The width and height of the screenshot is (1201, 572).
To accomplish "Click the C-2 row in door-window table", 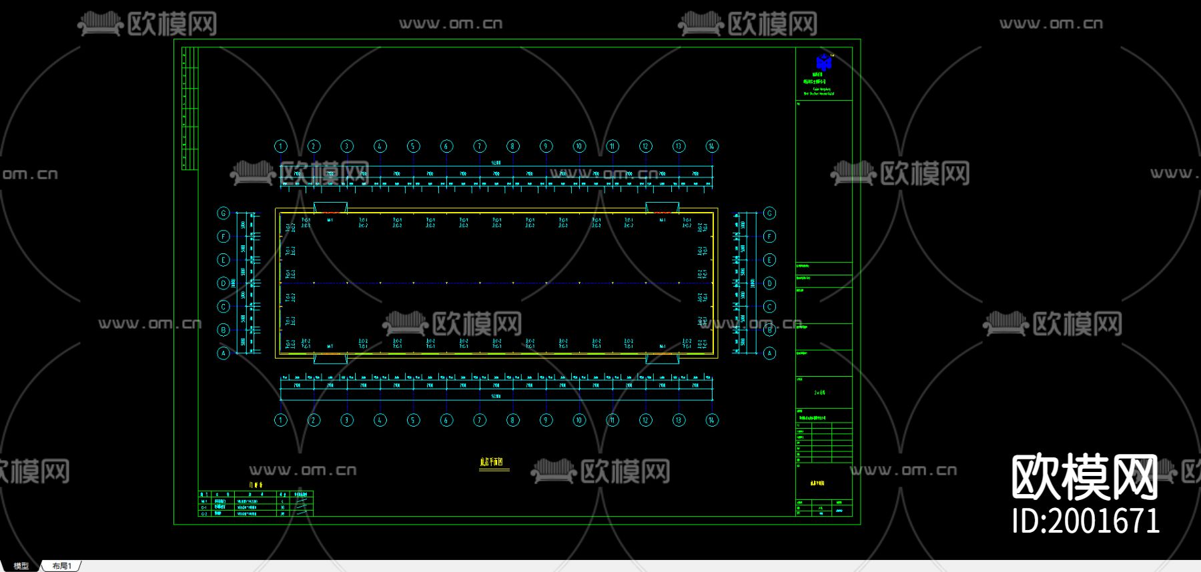I will pos(256,513).
